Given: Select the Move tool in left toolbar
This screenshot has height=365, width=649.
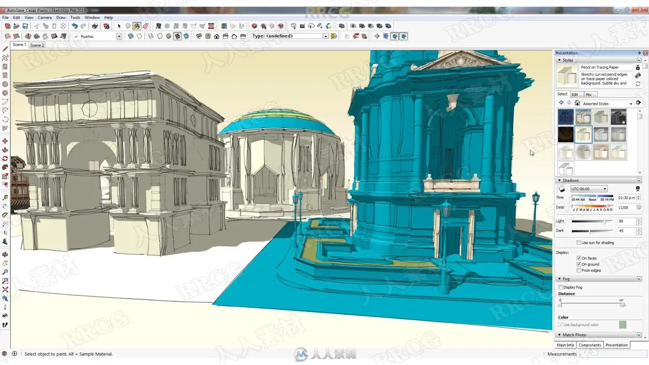Looking at the screenshot, I should (5, 141).
